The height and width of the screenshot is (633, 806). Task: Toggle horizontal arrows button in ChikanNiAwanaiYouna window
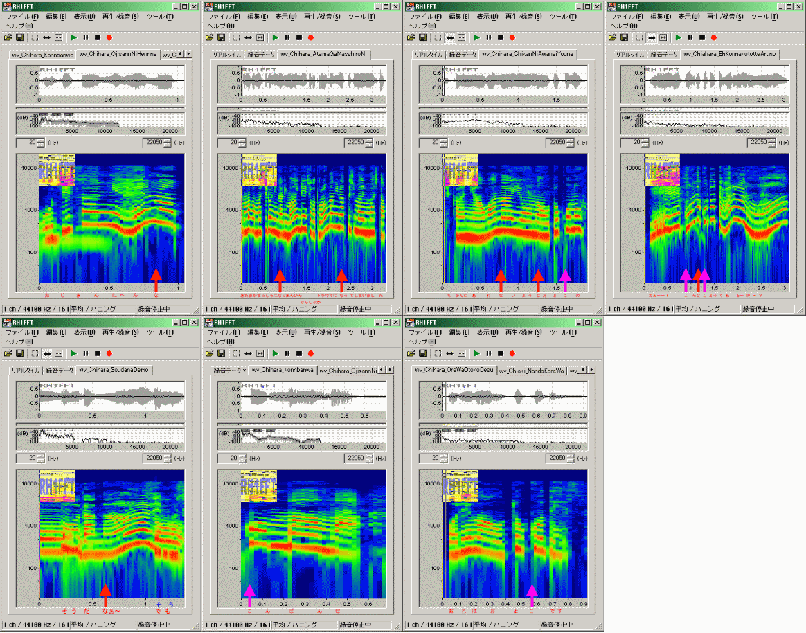click(450, 37)
